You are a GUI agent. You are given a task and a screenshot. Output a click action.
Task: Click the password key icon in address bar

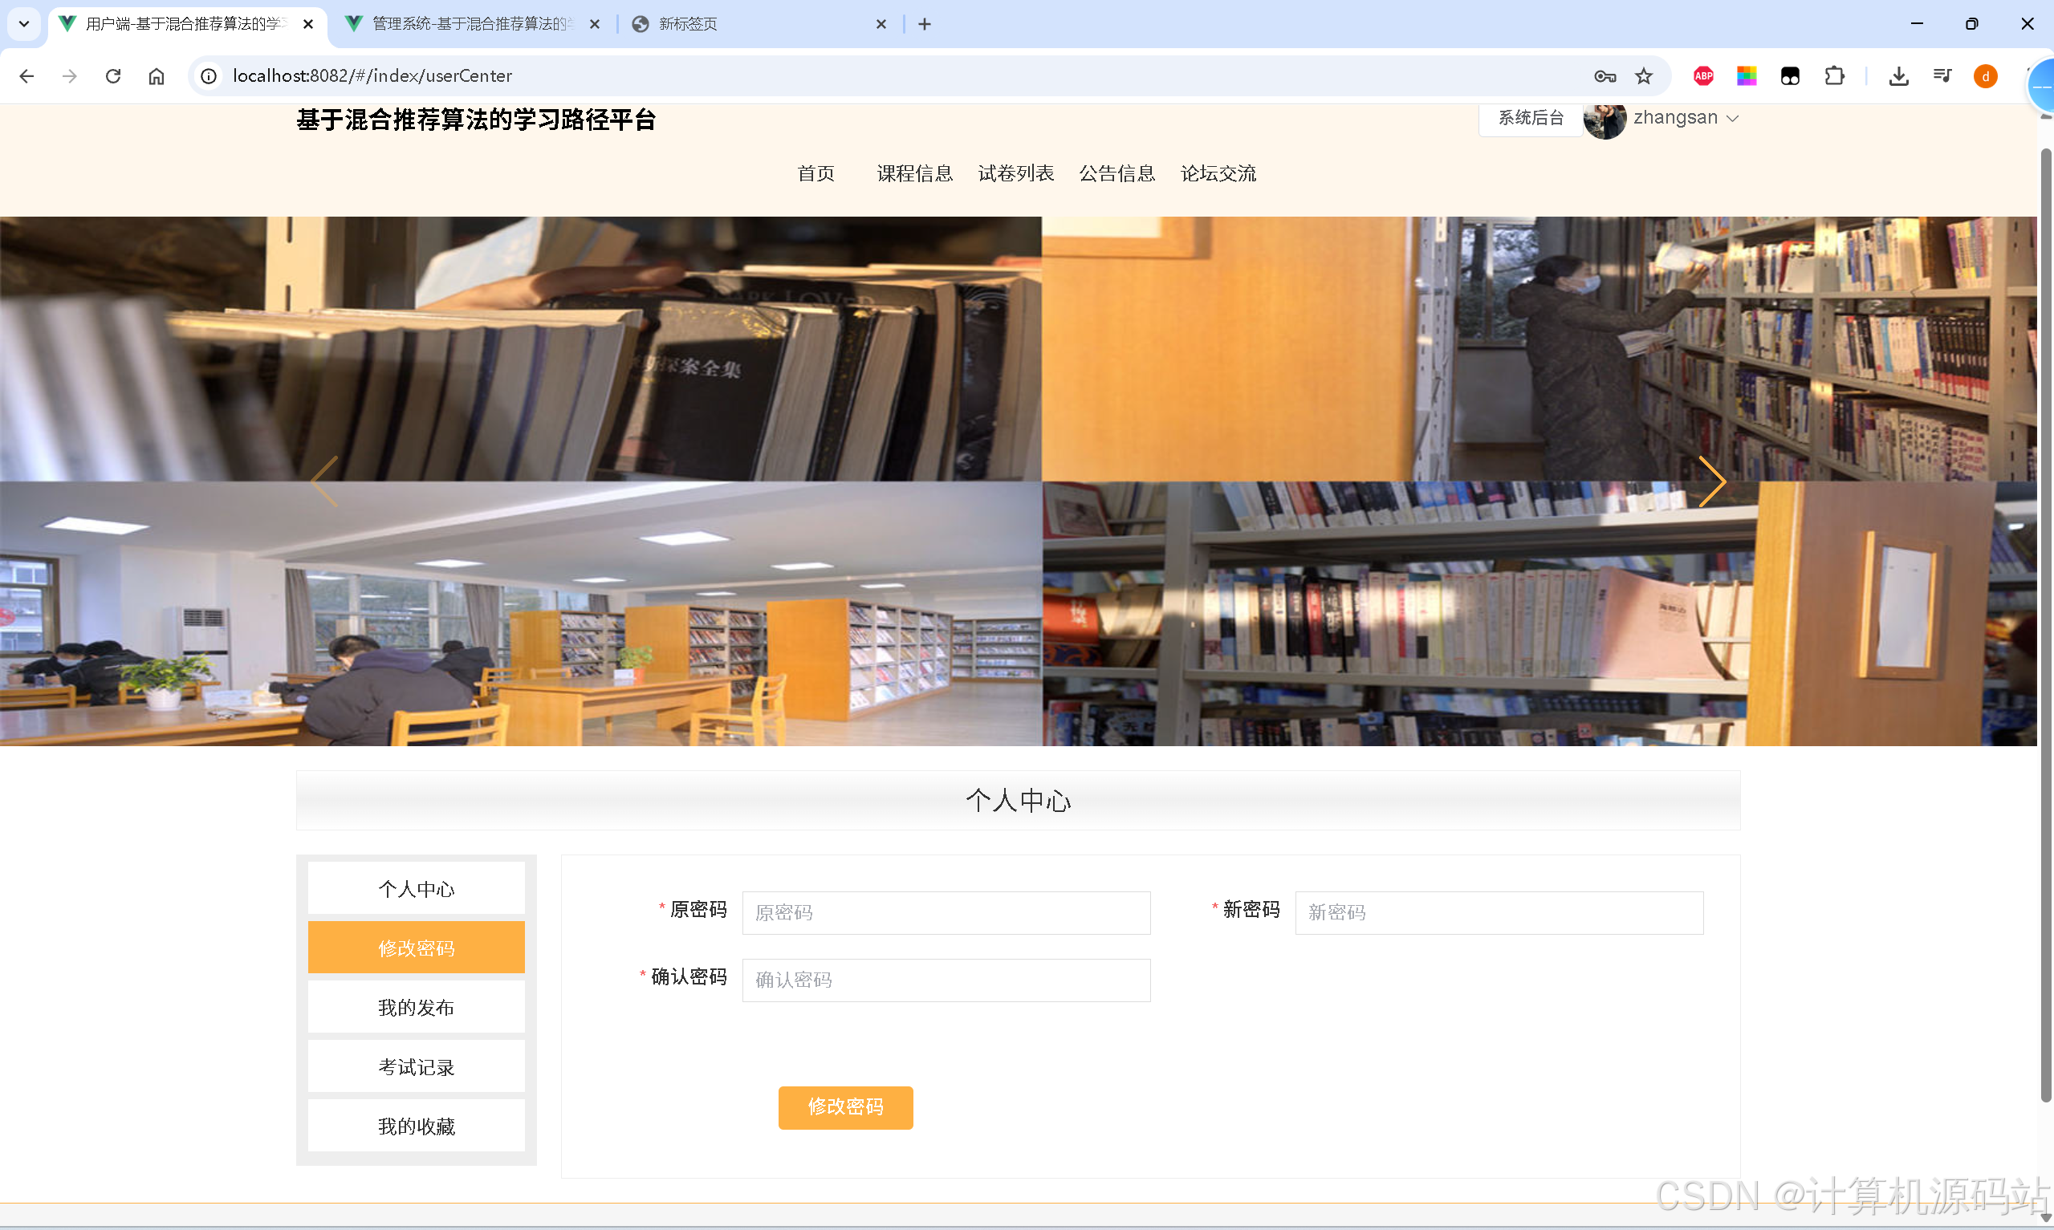click(1604, 75)
